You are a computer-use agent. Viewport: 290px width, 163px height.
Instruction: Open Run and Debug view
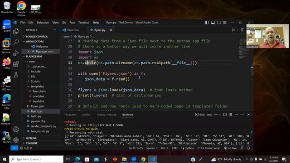coord(16,53)
